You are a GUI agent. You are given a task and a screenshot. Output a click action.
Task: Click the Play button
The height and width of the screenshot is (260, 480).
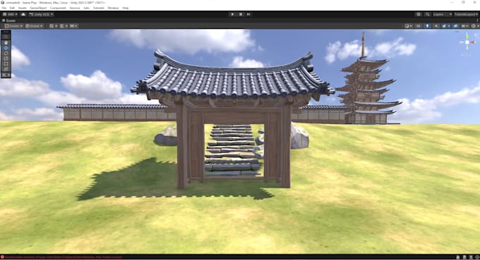click(x=232, y=14)
